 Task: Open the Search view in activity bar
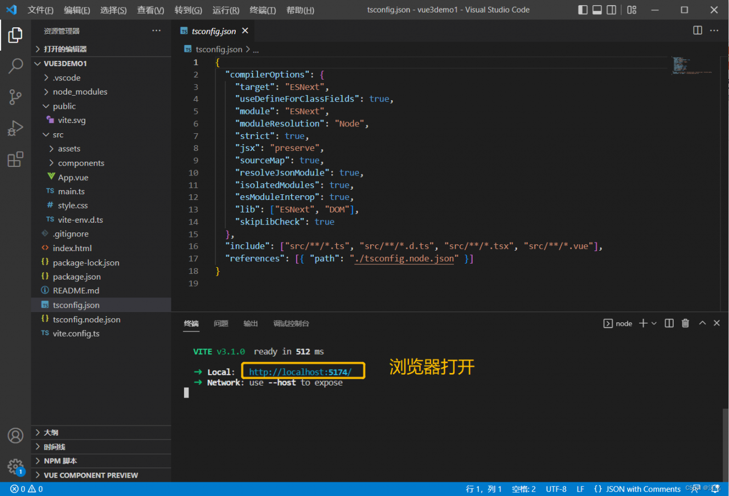pos(15,66)
